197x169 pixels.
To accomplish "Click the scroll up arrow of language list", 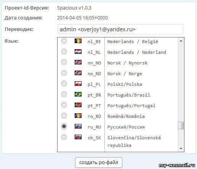I will click(181, 41).
